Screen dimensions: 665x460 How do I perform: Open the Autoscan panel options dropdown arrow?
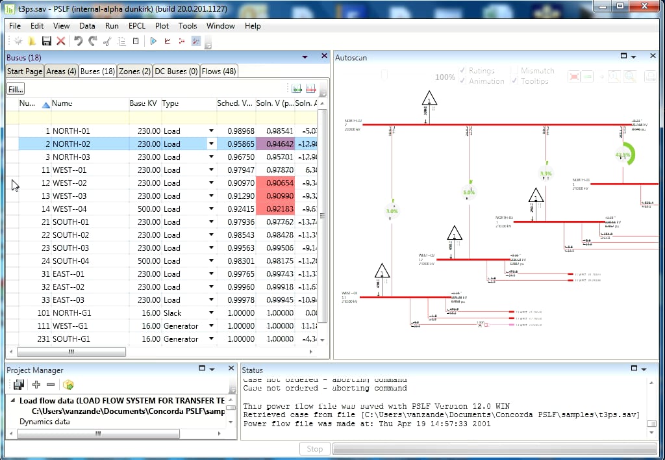pyautogui.click(x=634, y=57)
